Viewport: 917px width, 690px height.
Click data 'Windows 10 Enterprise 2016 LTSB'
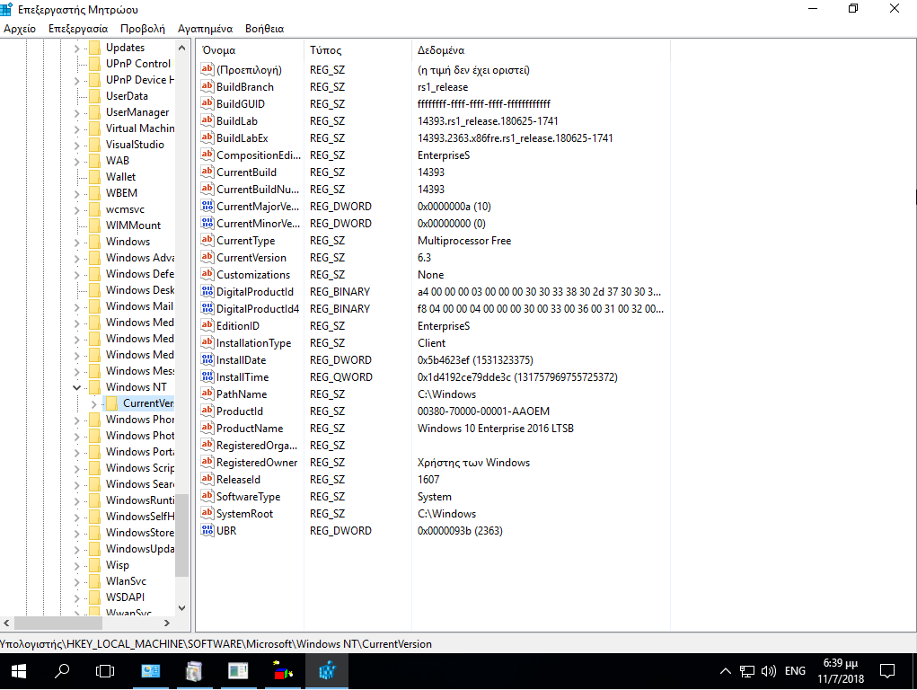[x=496, y=429]
